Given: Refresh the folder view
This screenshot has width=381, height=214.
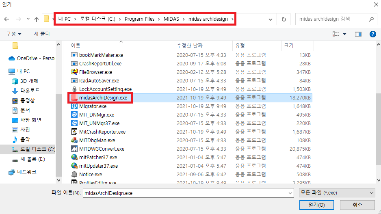Looking at the screenshot, I should [284, 19].
